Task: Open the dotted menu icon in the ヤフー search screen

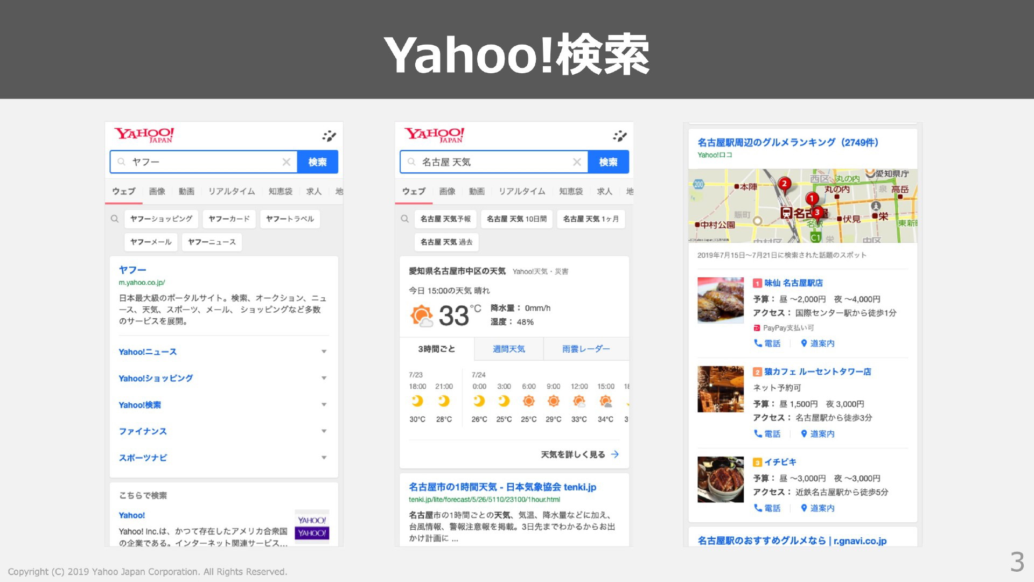Action: point(329,136)
